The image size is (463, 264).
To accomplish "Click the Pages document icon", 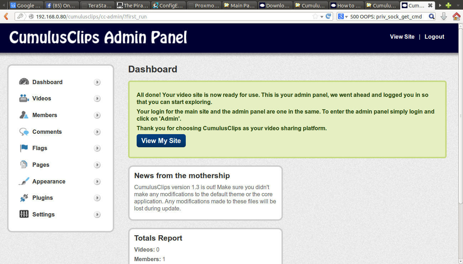I will point(24,165).
